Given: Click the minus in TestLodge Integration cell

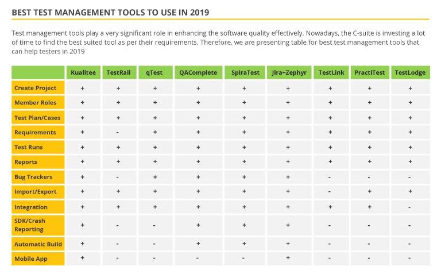Looking at the screenshot, I should tap(409, 207).
